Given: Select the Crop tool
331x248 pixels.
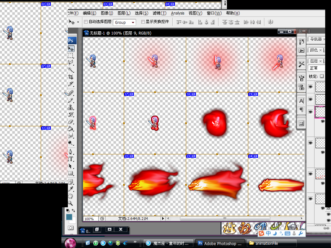Looking at the screenshot, I should [x=70, y=77].
